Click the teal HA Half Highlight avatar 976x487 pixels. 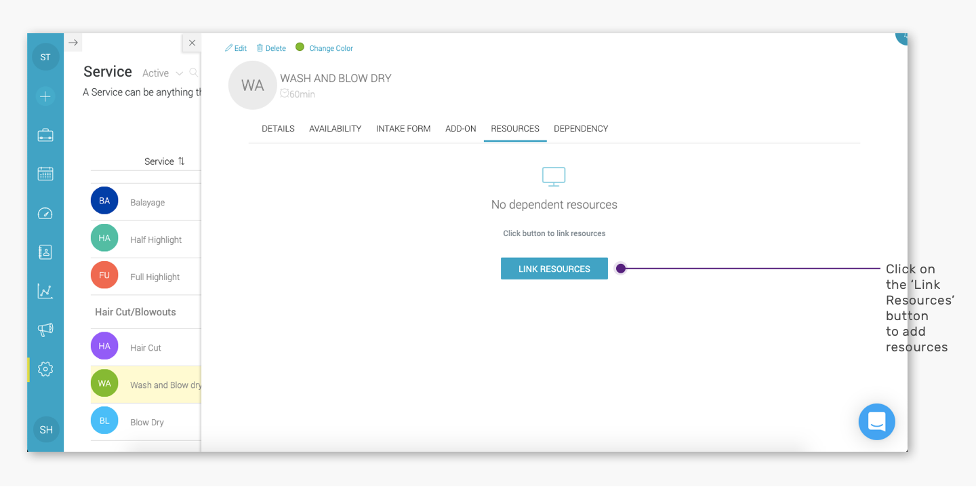point(104,238)
